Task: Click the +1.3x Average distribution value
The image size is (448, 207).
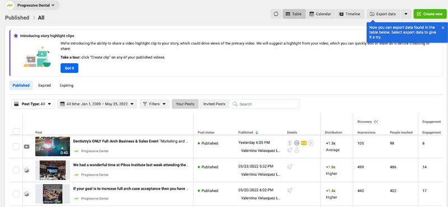Action: 333,147
